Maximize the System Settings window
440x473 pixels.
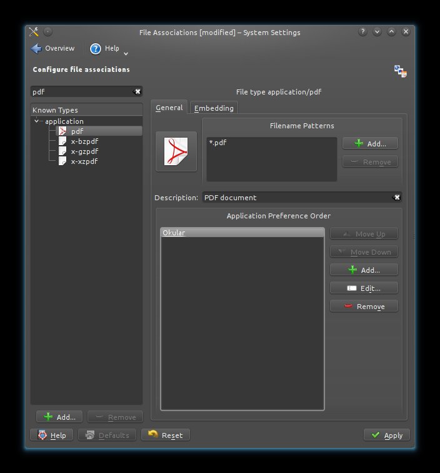(391, 32)
